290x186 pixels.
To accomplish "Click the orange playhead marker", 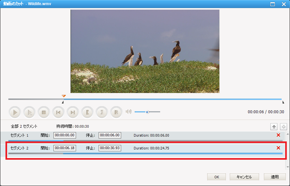I will click(64, 96).
